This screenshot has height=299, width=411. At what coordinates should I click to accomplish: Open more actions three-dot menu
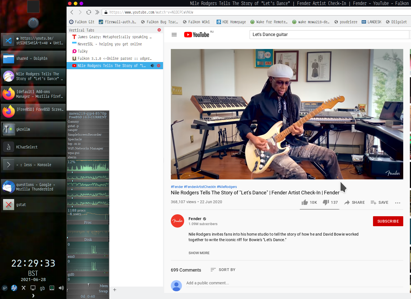[397, 203]
